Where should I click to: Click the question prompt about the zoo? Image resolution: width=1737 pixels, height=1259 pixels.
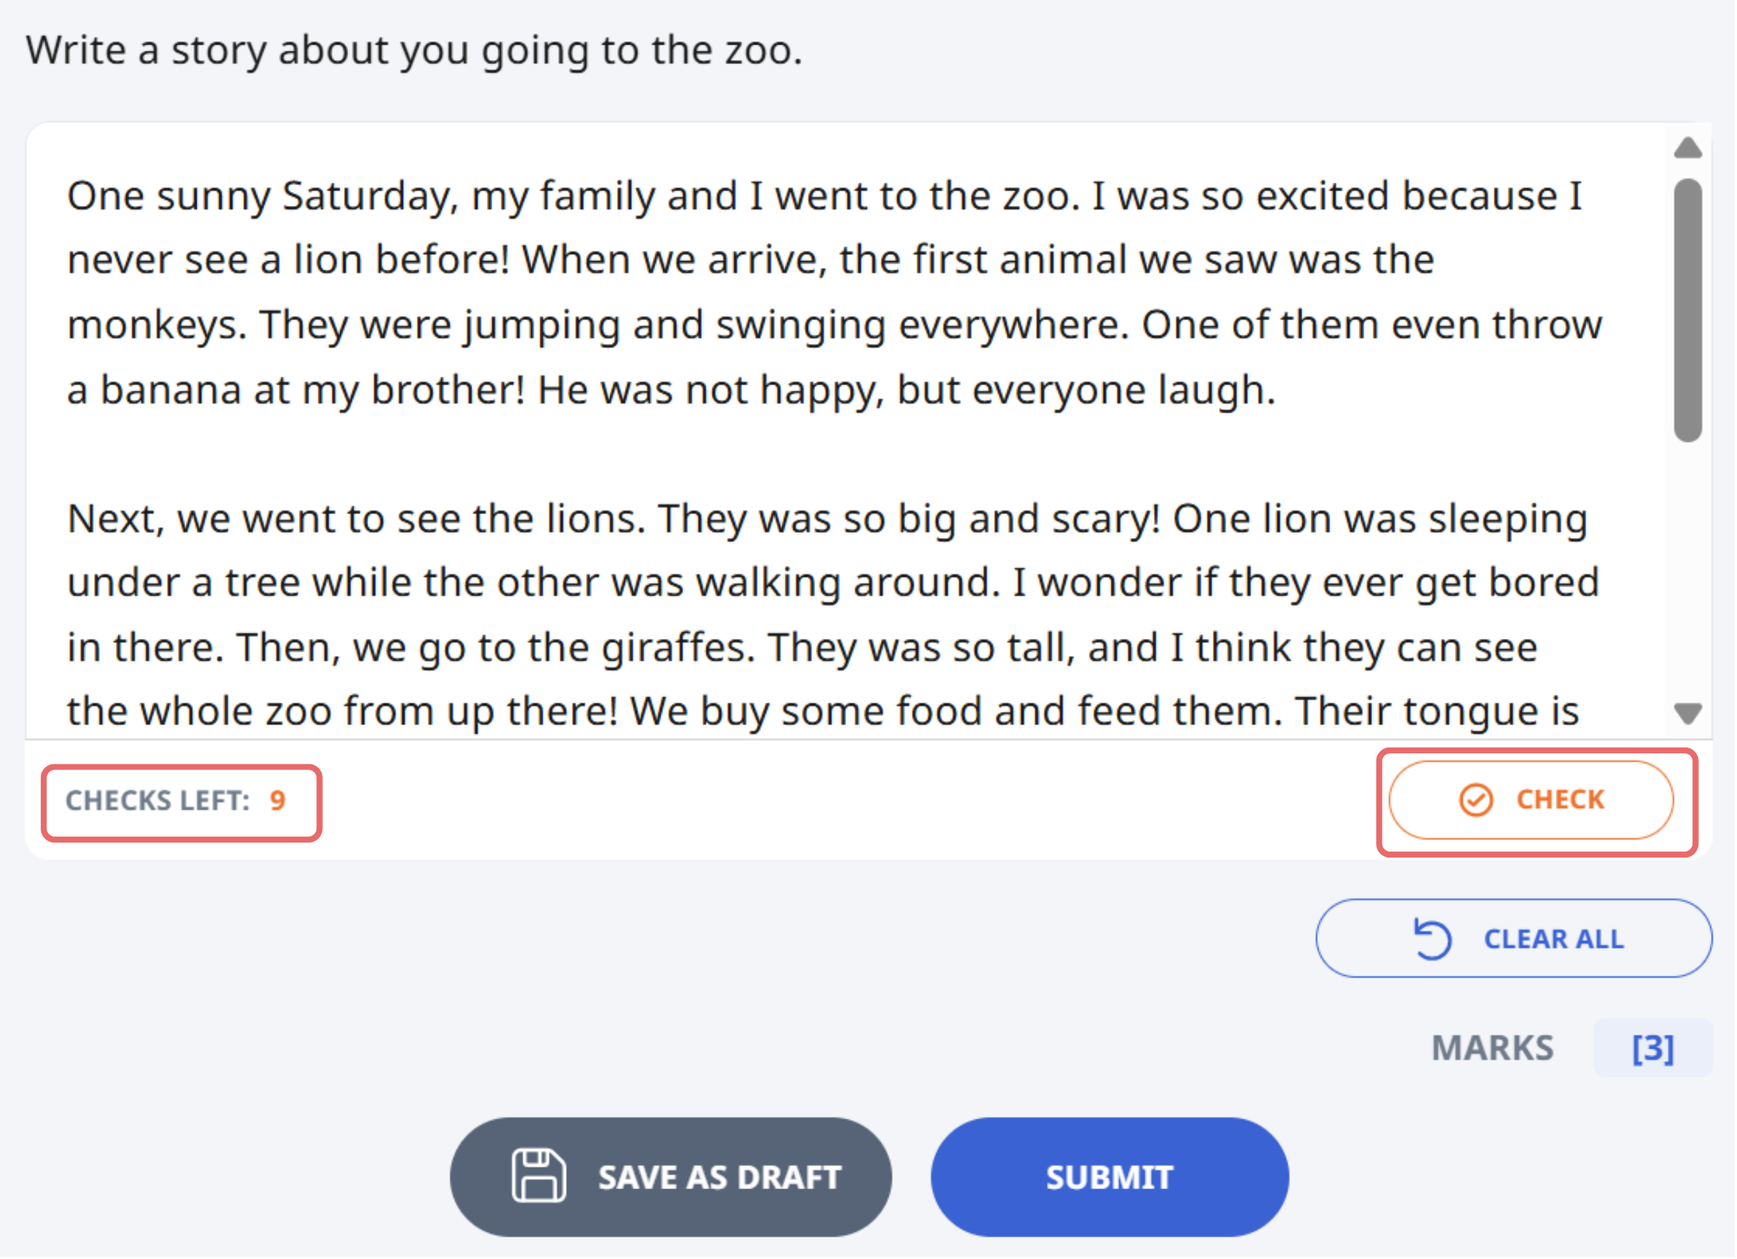414,52
